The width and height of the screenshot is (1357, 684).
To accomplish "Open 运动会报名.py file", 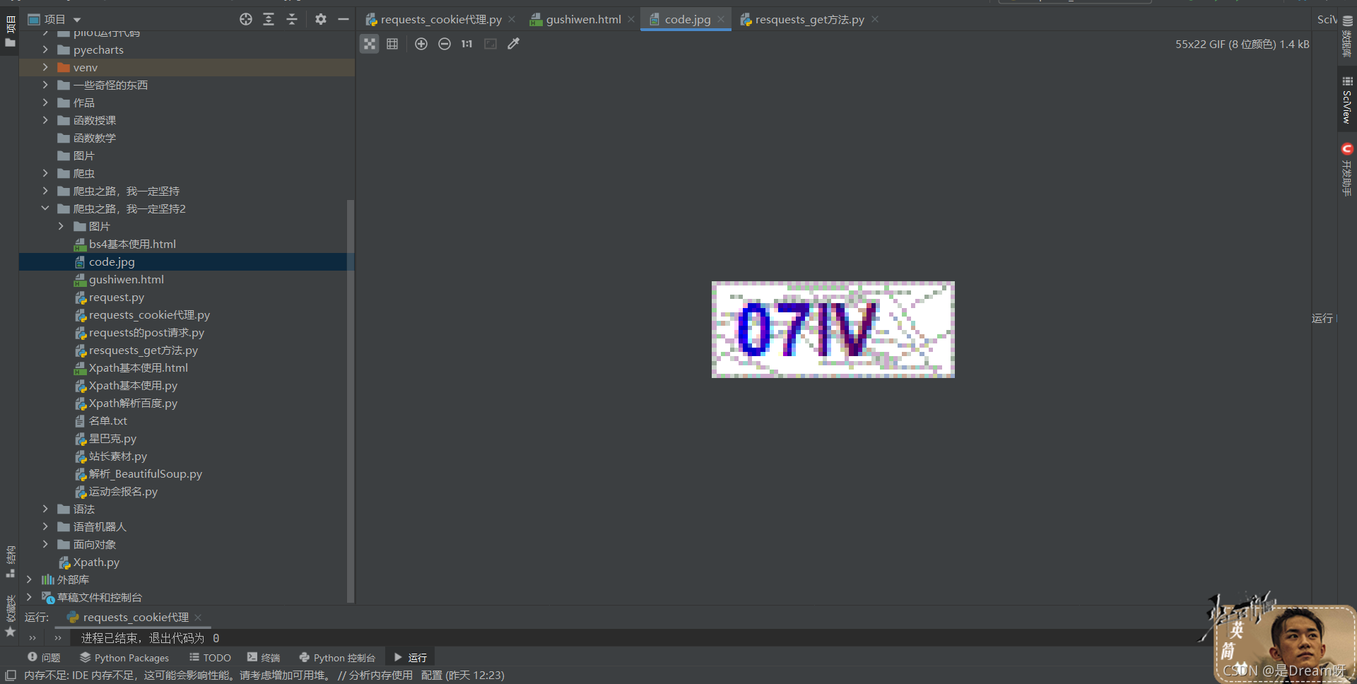I will [123, 491].
